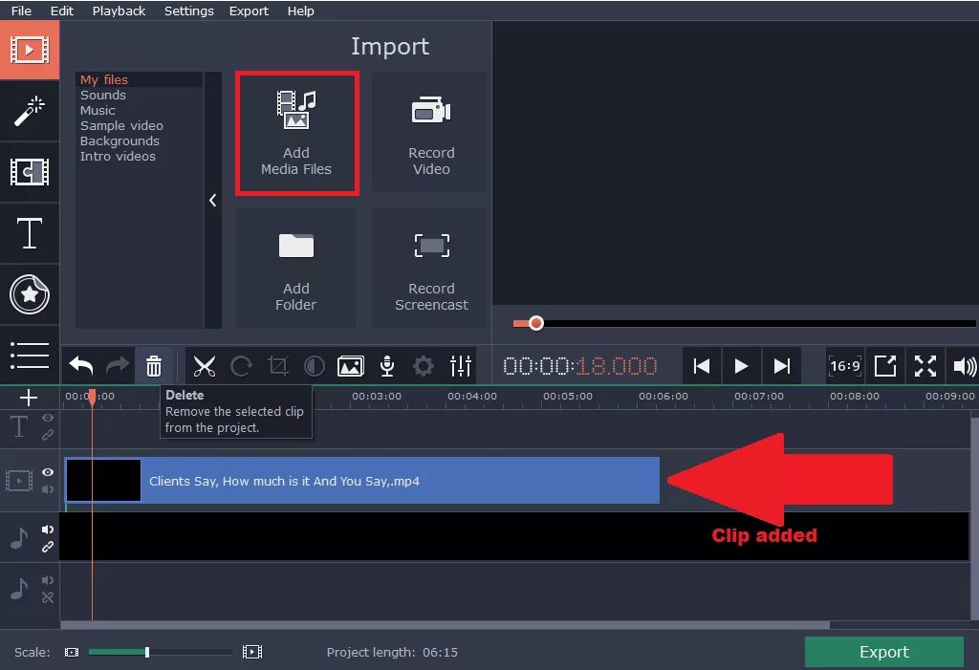Open the Edit menu
Screen dimensions: 979x670
62,11
